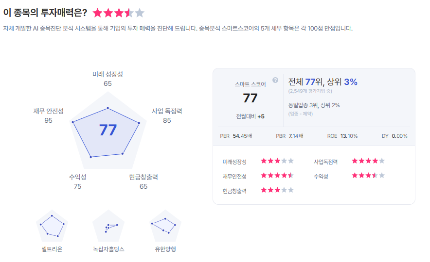This screenshot has width=430, height=262.
Task: Click the 사업 독점력 85 radar label
Action: pos(167,115)
